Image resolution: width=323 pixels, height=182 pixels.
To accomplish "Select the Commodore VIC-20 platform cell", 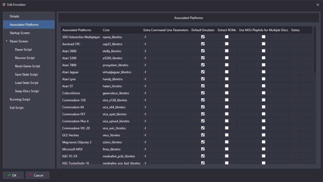I will pos(81,128).
